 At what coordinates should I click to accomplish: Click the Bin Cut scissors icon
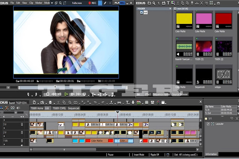(x=178, y=3)
